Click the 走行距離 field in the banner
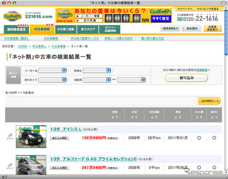Screen dimensions: 228x179 pos(89,21)
